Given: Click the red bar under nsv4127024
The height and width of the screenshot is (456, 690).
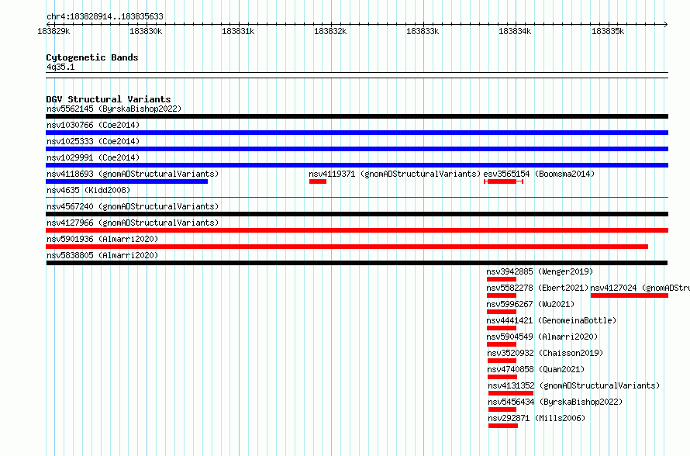Looking at the screenshot, I should coord(630,295).
